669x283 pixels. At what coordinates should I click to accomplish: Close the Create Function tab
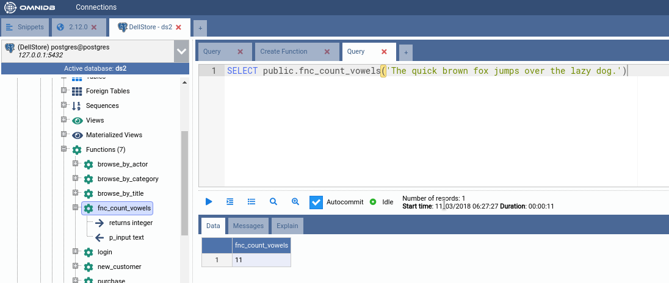coord(327,52)
